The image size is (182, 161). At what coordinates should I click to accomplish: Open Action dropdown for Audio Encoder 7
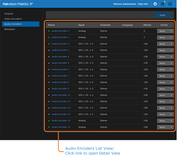pyautogui.click(x=165, y=76)
